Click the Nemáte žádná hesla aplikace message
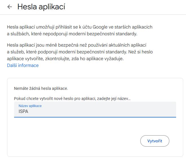This screenshot has height=159, width=186. (41, 88)
